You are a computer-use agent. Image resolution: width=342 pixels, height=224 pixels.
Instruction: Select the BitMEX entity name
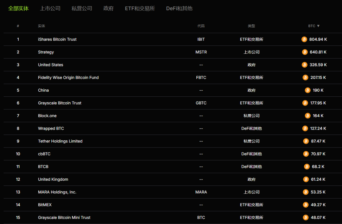point(45,205)
